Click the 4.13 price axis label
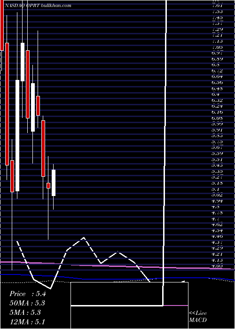 coord(217,260)
